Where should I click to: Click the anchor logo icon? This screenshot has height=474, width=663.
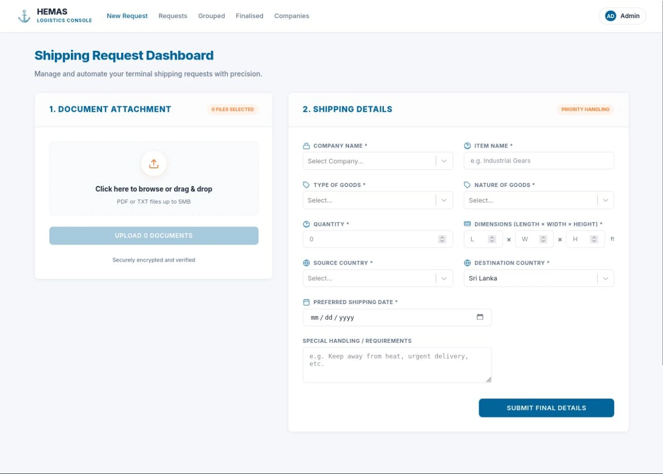(24, 16)
